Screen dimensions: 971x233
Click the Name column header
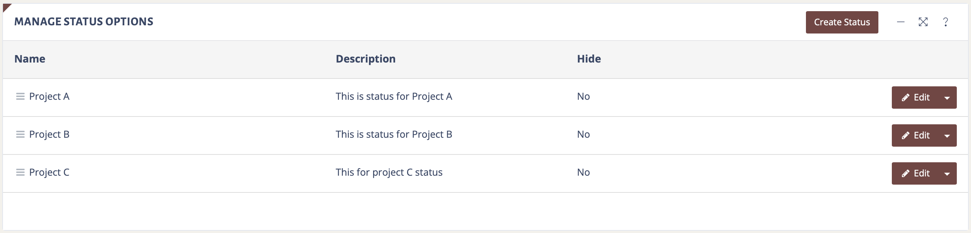(30, 59)
